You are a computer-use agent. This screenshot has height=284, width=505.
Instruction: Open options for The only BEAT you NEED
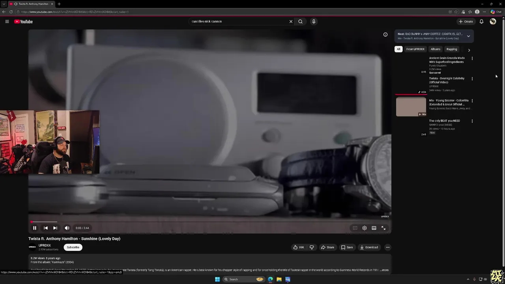(x=472, y=121)
